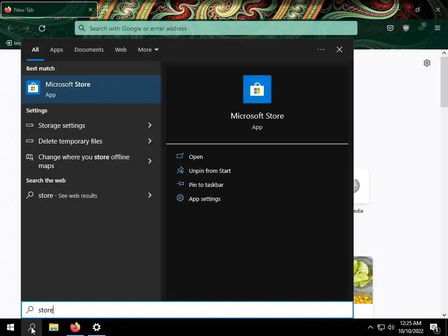Switch to the Web filter tab
Screen dimensions: 448x336
coord(121,50)
